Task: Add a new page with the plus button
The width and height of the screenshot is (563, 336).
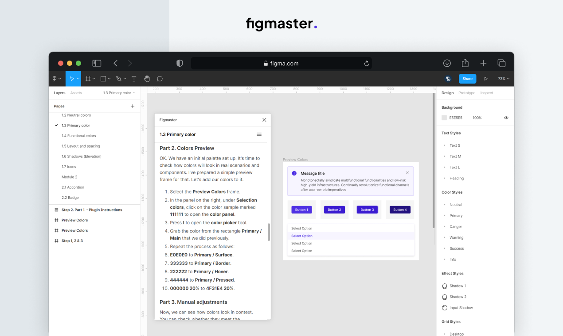Action: tap(132, 106)
